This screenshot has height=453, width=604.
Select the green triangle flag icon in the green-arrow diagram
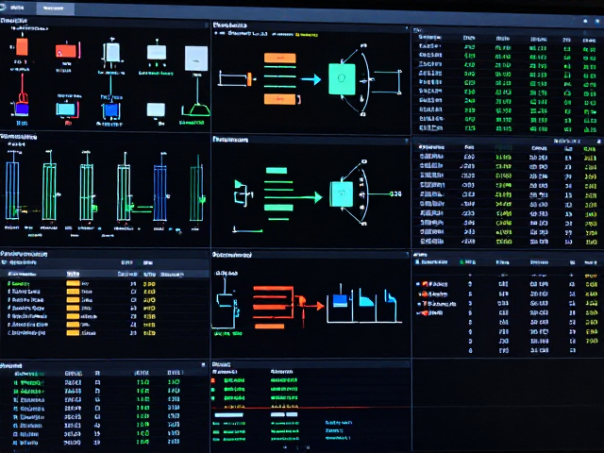pyautogui.click(x=238, y=184)
